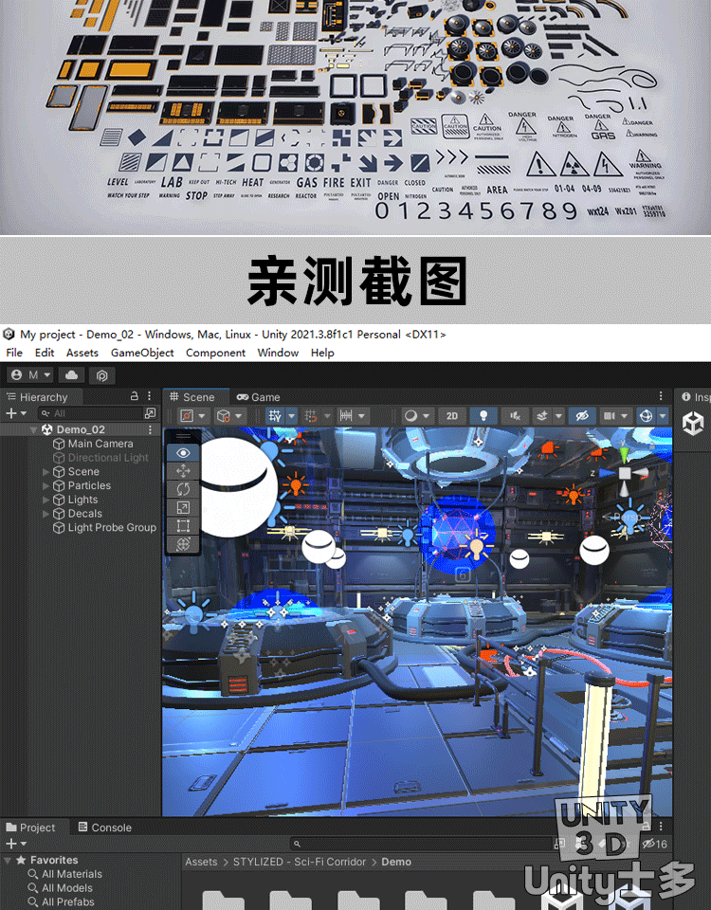711x910 pixels.
Task: Select the Scale tool in Scene overlay
Action: click(183, 508)
